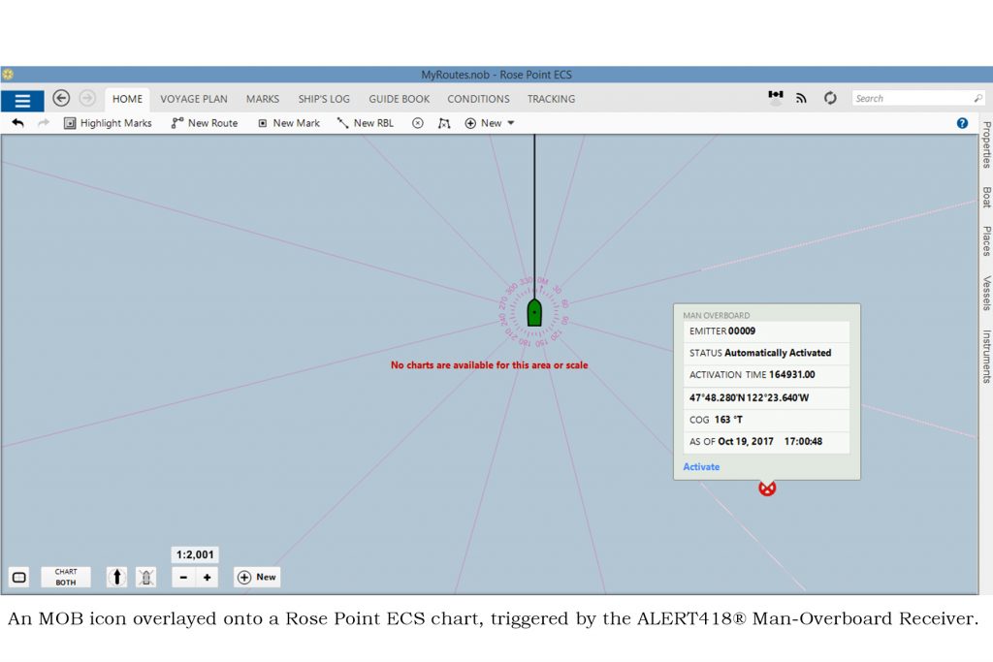
Task: Toggle Highlight Marks on the toolbar
Action: click(x=107, y=123)
